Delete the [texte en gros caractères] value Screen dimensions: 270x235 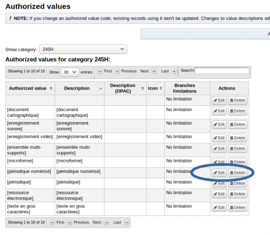click(238, 207)
